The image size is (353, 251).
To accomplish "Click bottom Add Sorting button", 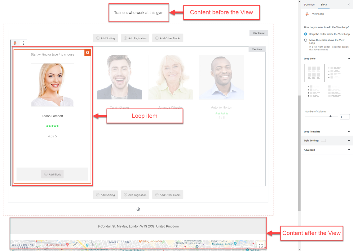I will pos(105,195).
